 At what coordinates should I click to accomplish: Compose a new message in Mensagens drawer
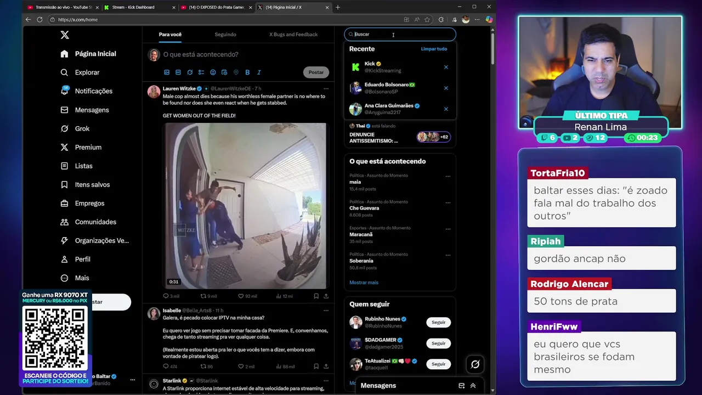pos(461,386)
